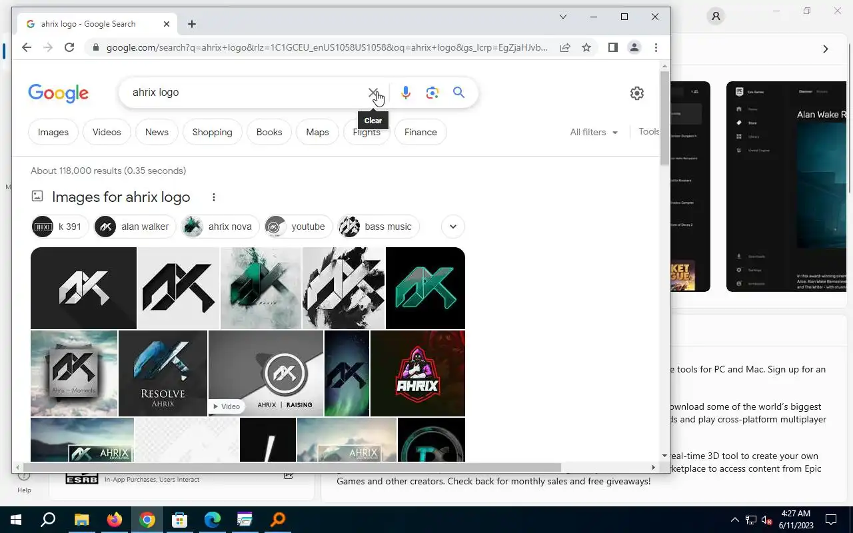
Task: Filter images by ahrix nova chip
Action: (220, 227)
